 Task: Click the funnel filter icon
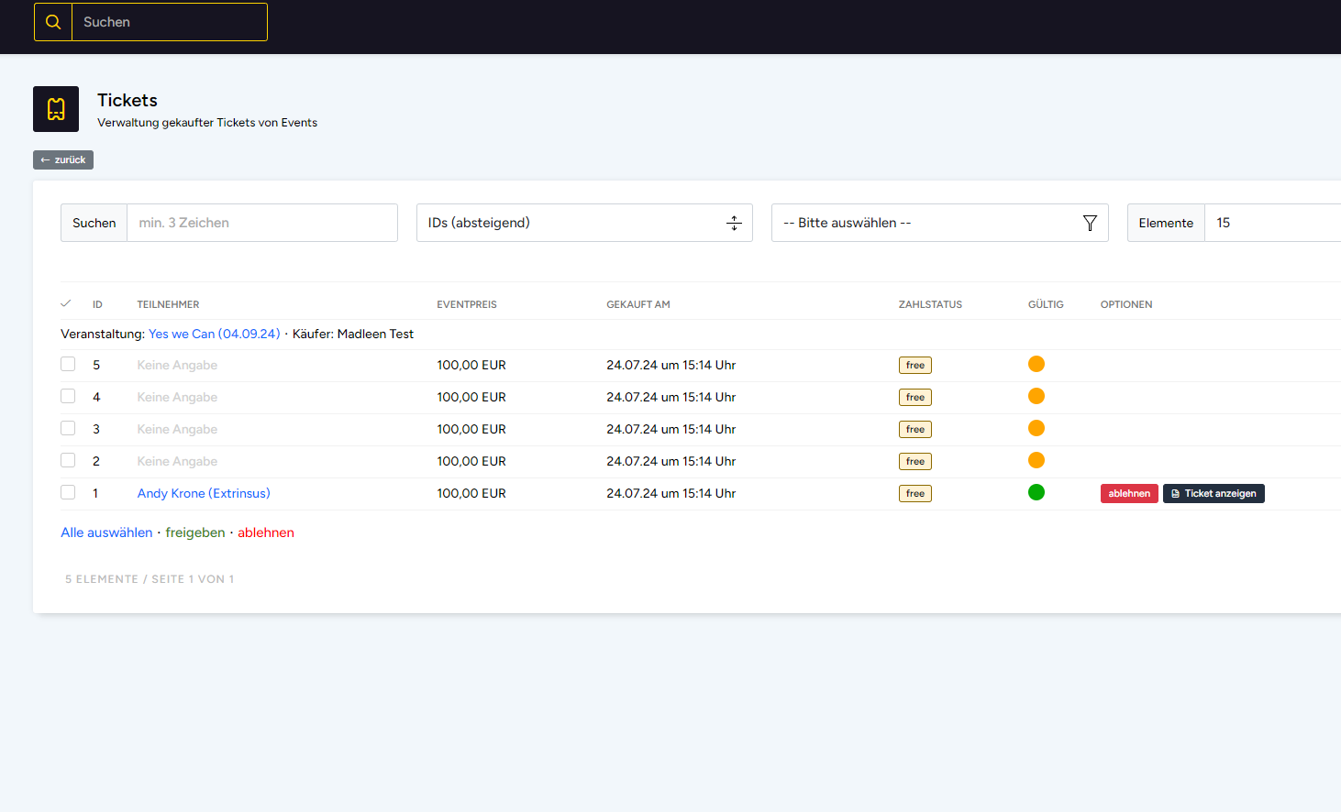click(x=1090, y=223)
